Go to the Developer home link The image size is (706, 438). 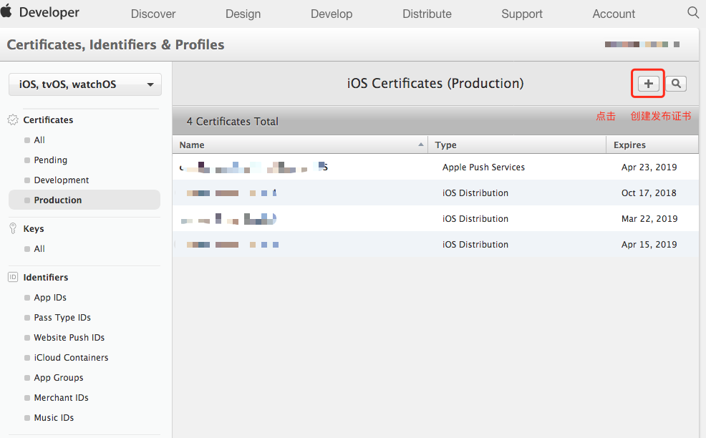tap(49, 12)
